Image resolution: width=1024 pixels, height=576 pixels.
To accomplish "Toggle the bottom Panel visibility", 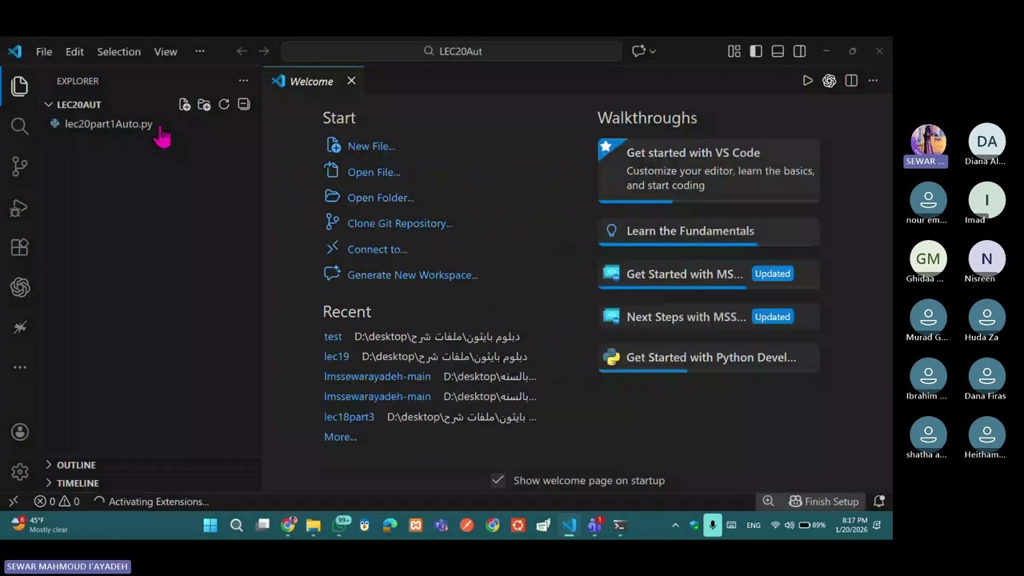I will pyautogui.click(x=778, y=51).
